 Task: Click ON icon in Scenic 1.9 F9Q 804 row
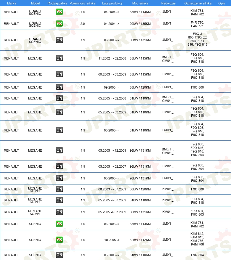coord(59,255)
